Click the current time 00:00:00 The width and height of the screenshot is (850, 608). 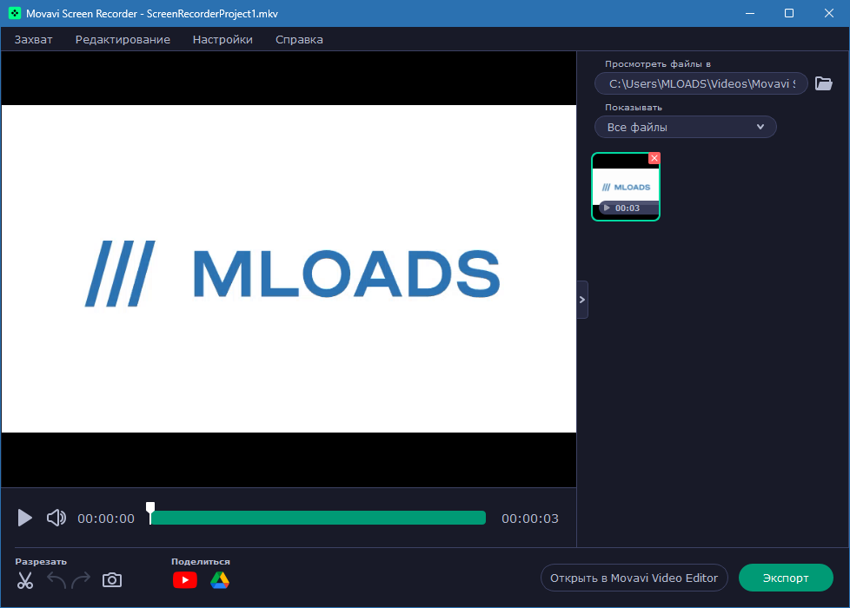106,519
